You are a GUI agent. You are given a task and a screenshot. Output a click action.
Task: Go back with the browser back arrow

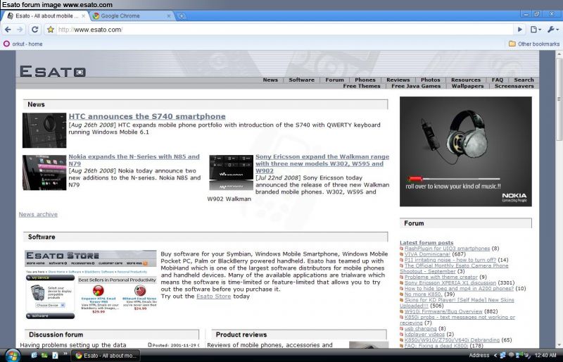8,30
